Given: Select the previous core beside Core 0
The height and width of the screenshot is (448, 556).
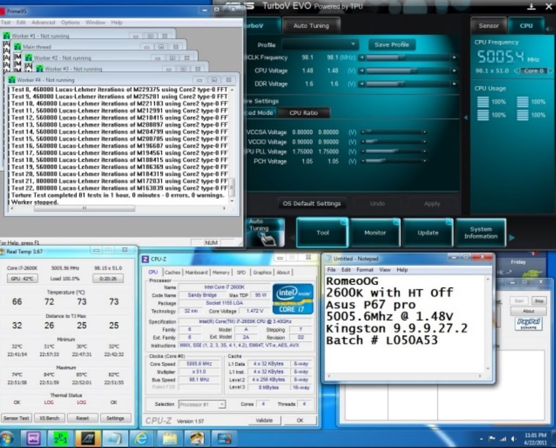Looking at the screenshot, I should click(517, 71).
